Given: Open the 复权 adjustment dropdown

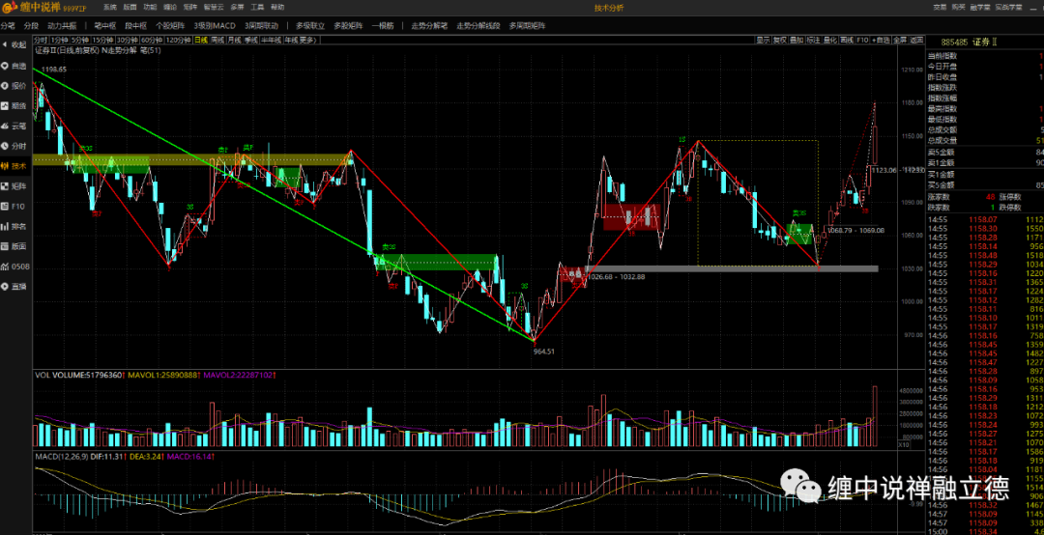Looking at the screenshot, I should (780, 40).
